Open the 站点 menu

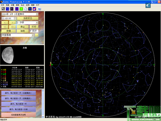(x=23, y=5)
